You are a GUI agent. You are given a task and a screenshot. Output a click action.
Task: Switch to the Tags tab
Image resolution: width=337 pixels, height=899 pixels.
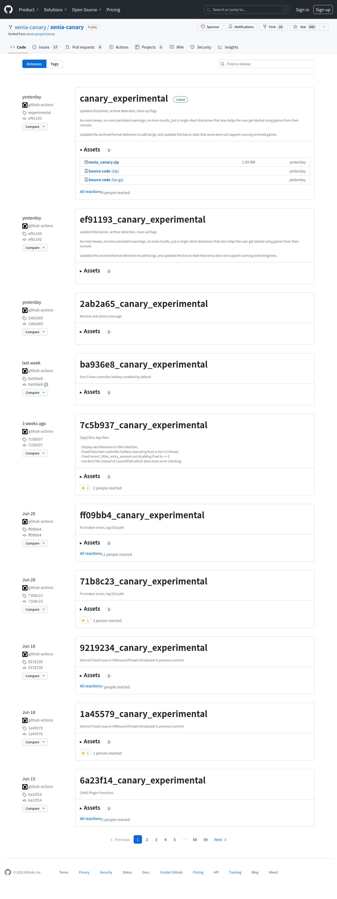tap(54, 64)
